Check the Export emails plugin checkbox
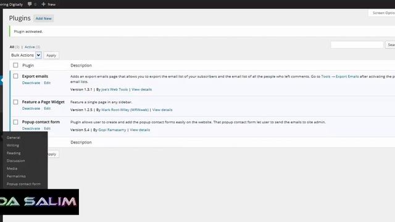 pos(15,76)
